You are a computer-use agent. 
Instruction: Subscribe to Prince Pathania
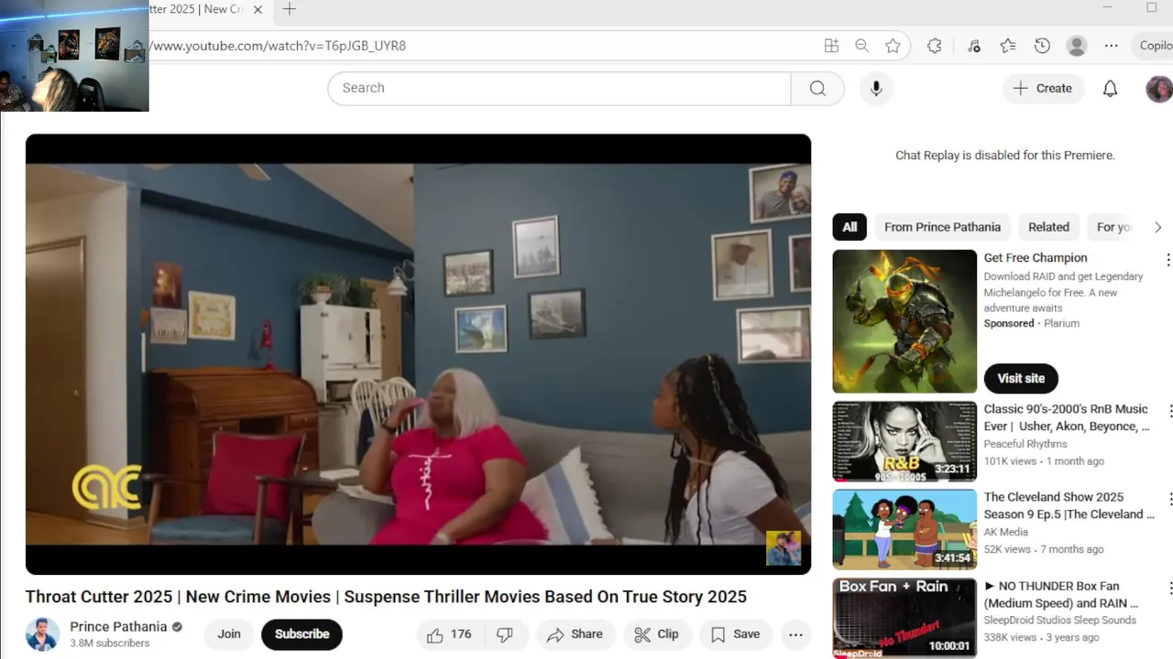301,634
